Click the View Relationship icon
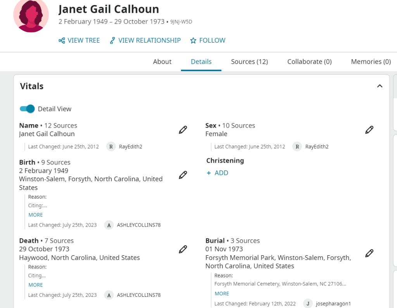The height and width of the screenshot is (308, 397). click(x=112, y=40)
